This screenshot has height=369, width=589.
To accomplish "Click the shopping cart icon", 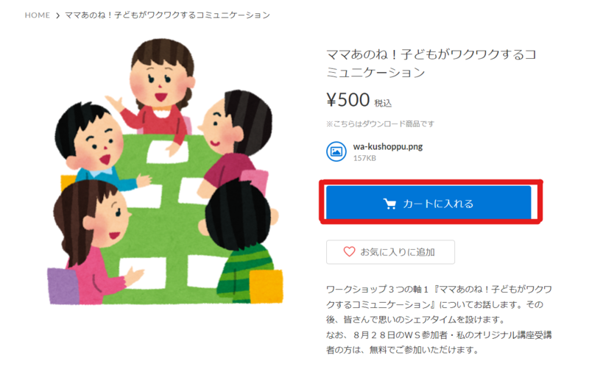I will point(389,204).
